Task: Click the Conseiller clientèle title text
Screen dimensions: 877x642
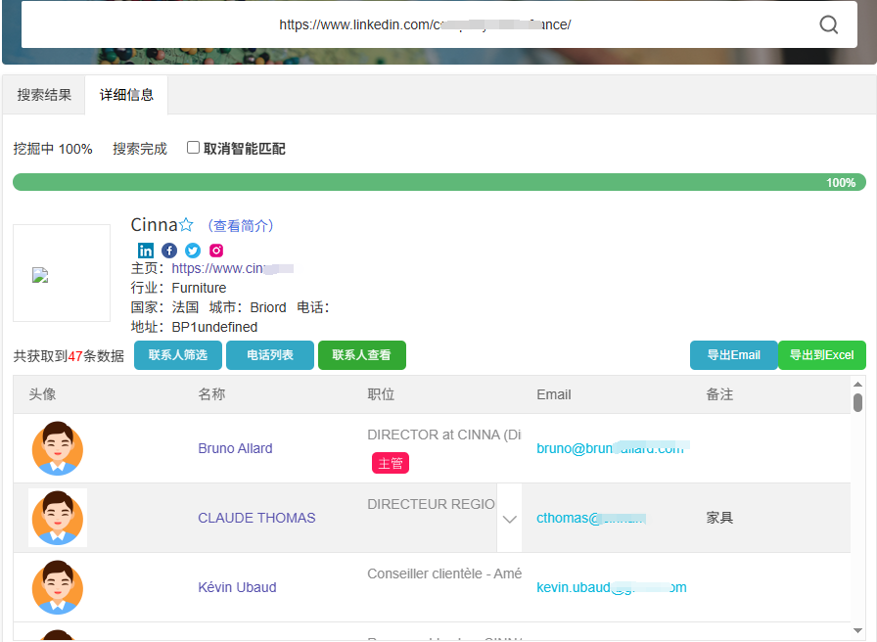Action: [x=444, y=573]
